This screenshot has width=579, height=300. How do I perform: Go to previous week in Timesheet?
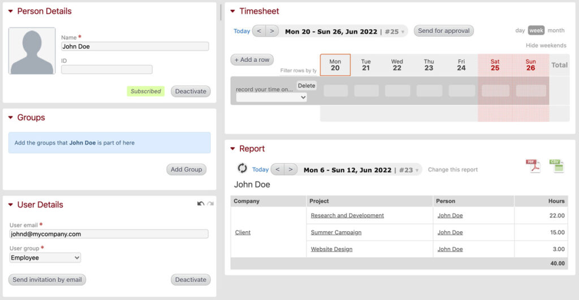point(259,31)
